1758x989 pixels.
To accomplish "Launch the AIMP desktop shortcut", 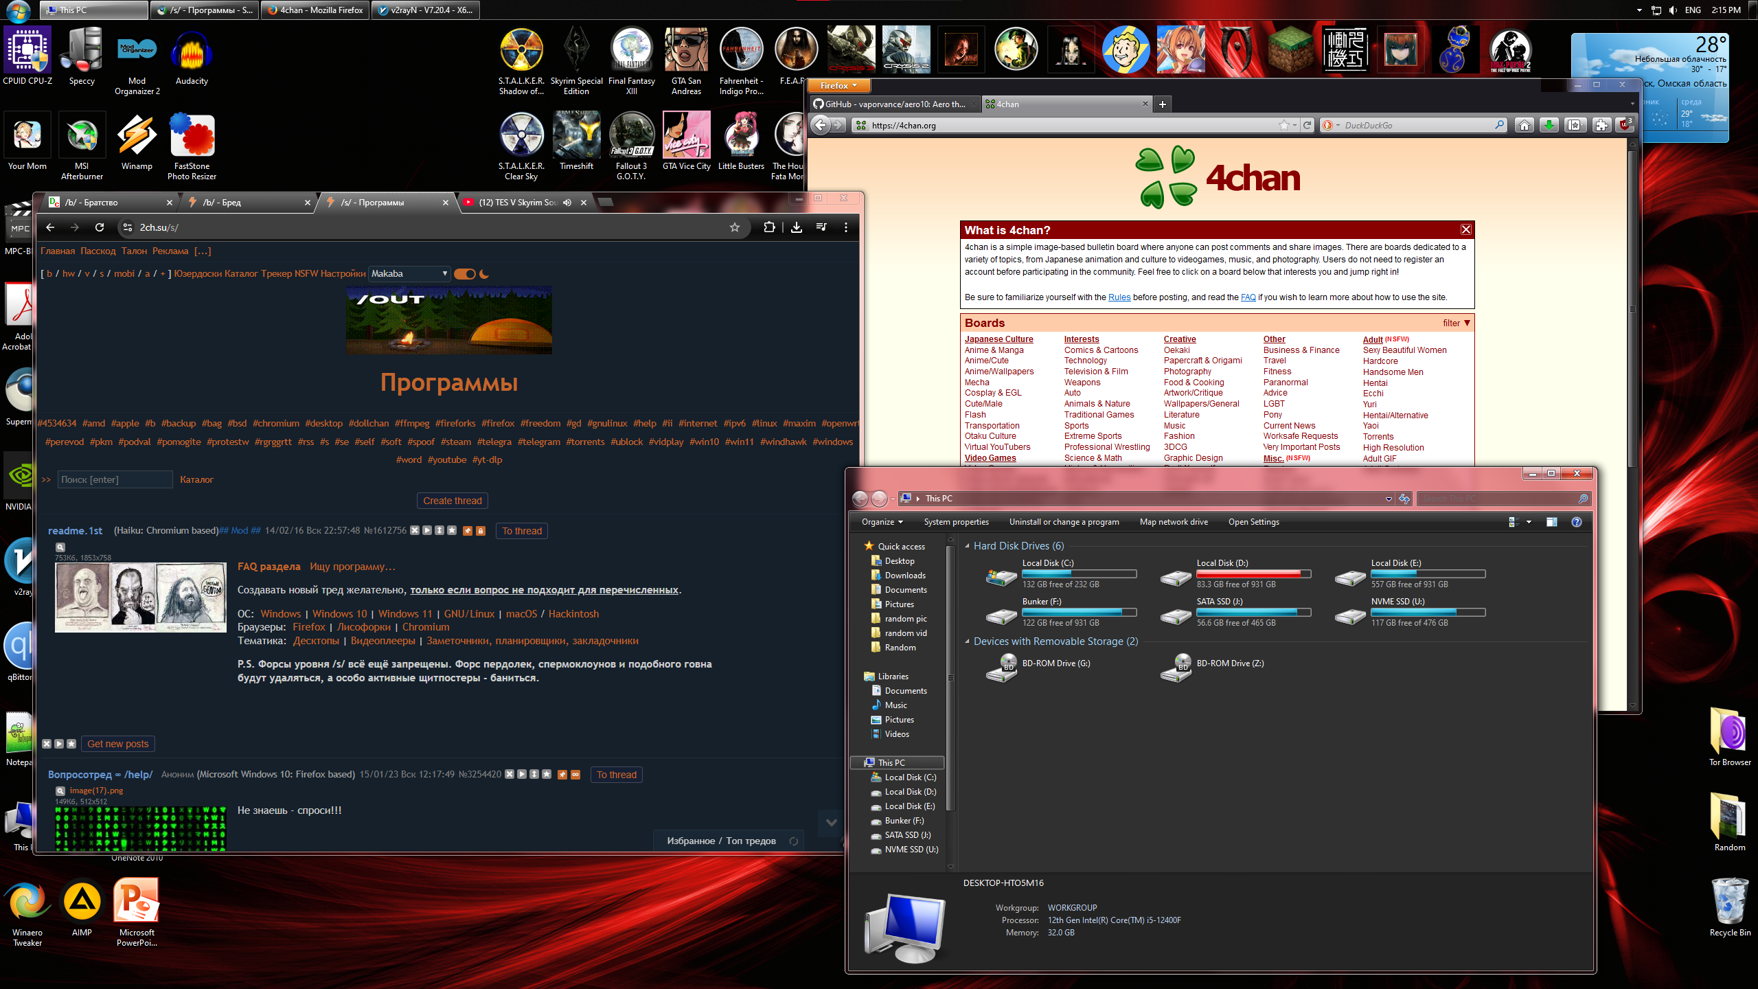I will 82,907.
